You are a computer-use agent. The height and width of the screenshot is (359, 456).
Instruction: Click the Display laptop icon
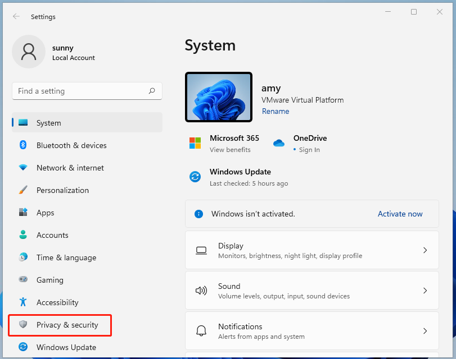(x=201, y=250)
